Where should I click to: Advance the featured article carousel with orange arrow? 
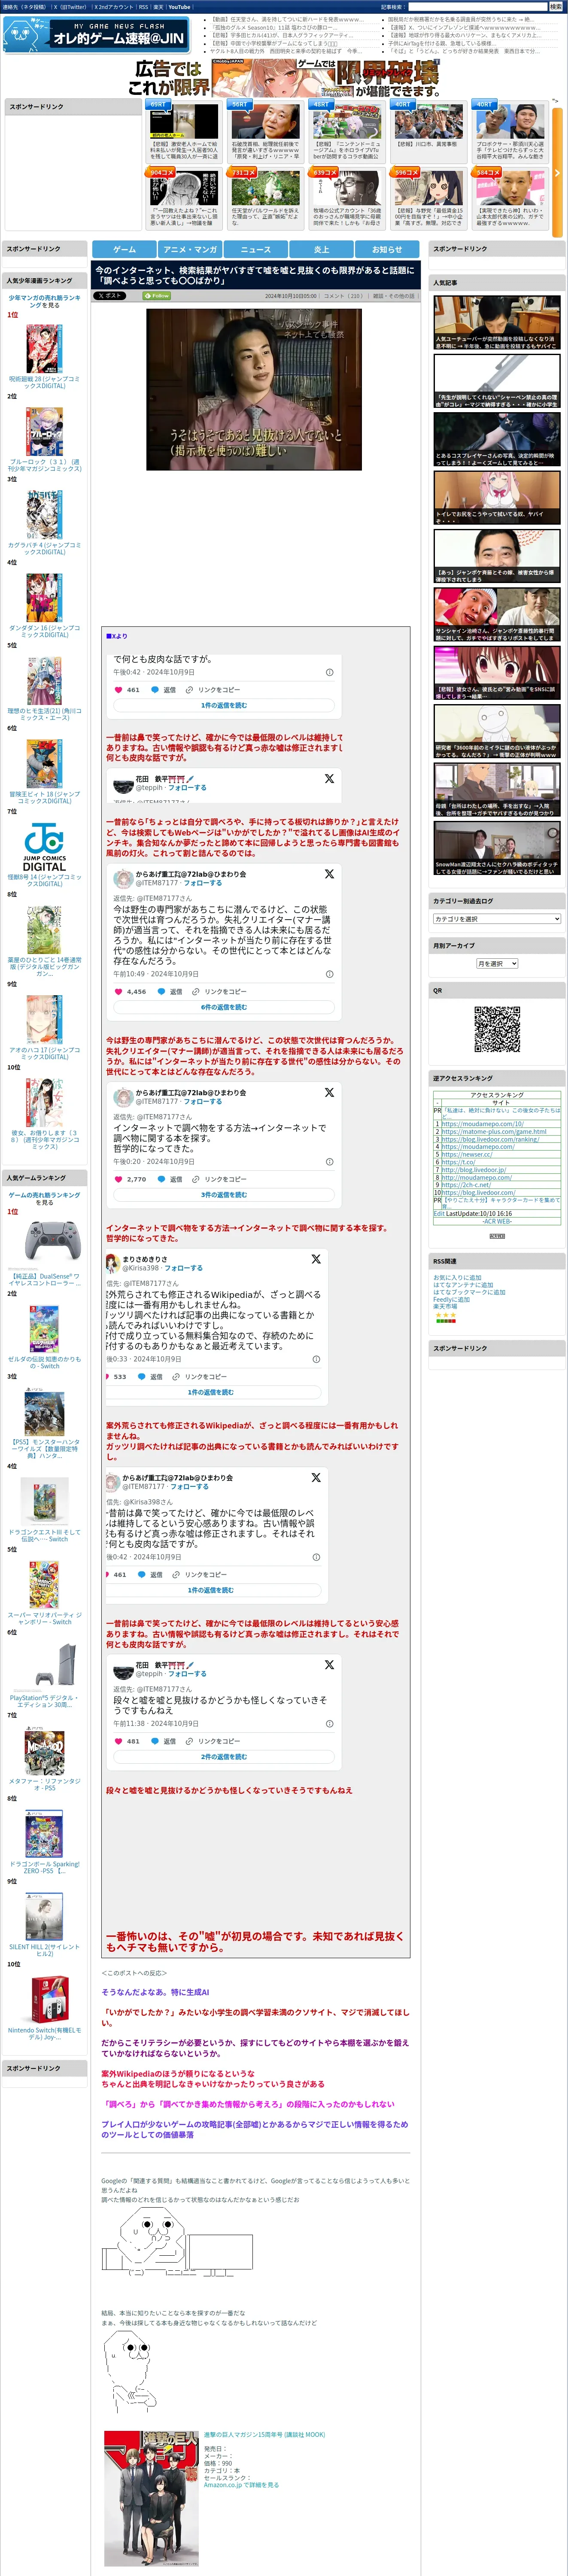[x=557, y=172]
